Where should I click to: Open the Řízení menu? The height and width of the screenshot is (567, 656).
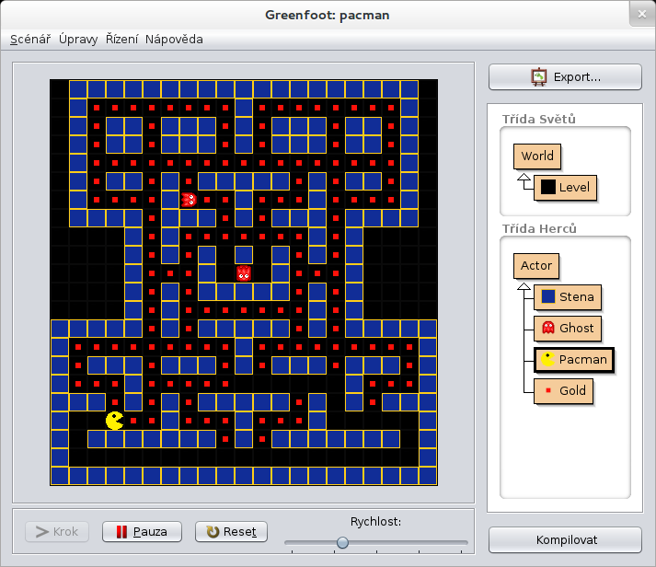coord(121,40)
